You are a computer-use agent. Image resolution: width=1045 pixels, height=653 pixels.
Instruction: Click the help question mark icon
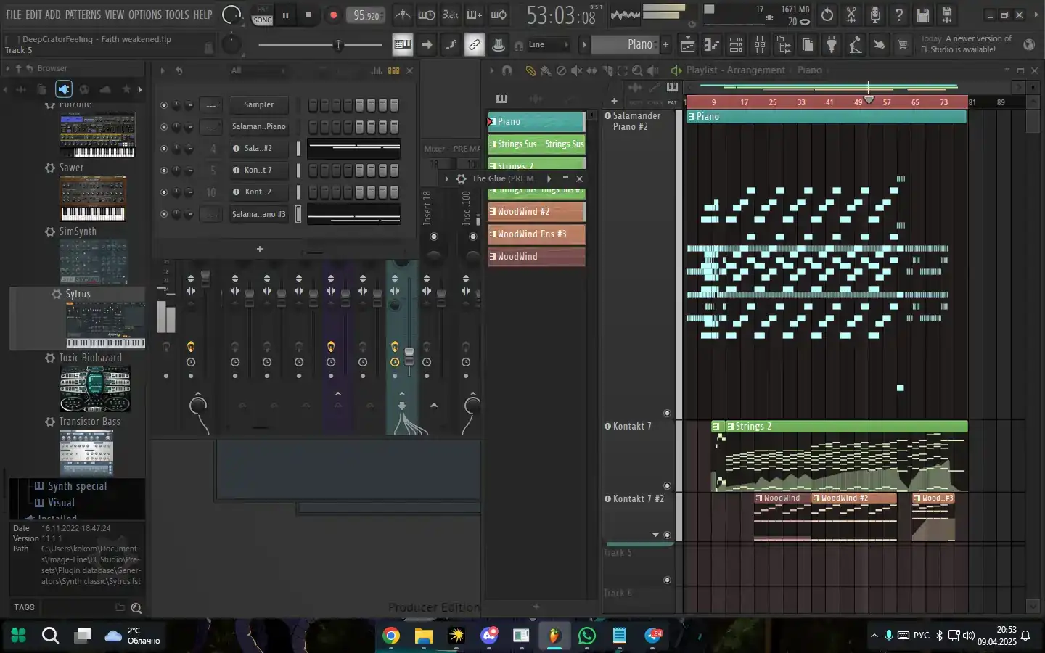[x=899, y=15]
